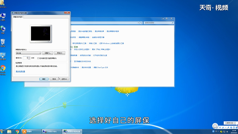Open the Google Chrome desktop icon

pyautogui.click(x=3, y=70)
